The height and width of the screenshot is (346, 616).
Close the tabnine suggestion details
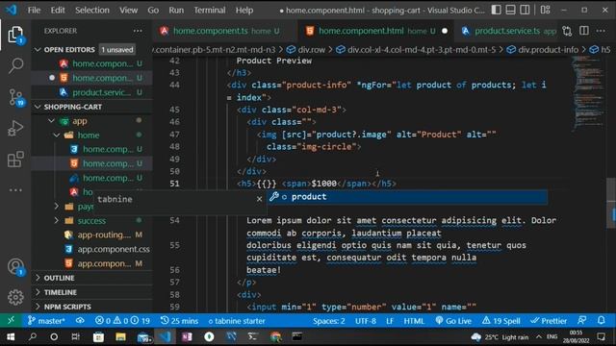coord(259,199)
